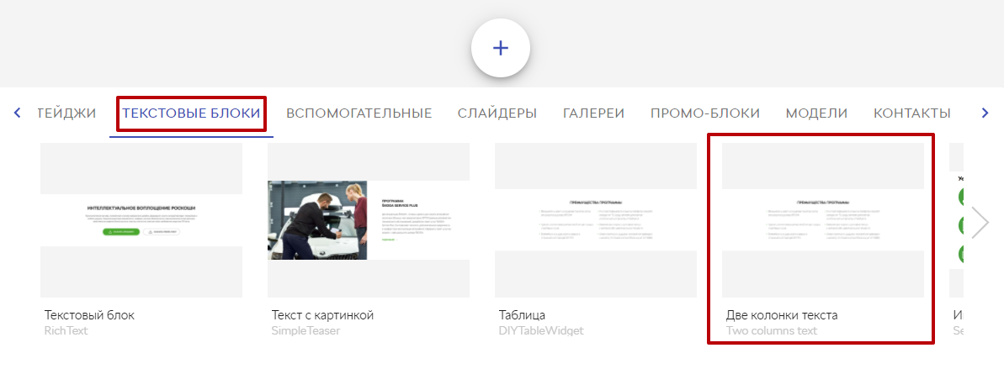1004x369 pixels.
Task: Select the Текстовый блок preview thumbnail
Action: pyautogui.click(x=141, y=220)
